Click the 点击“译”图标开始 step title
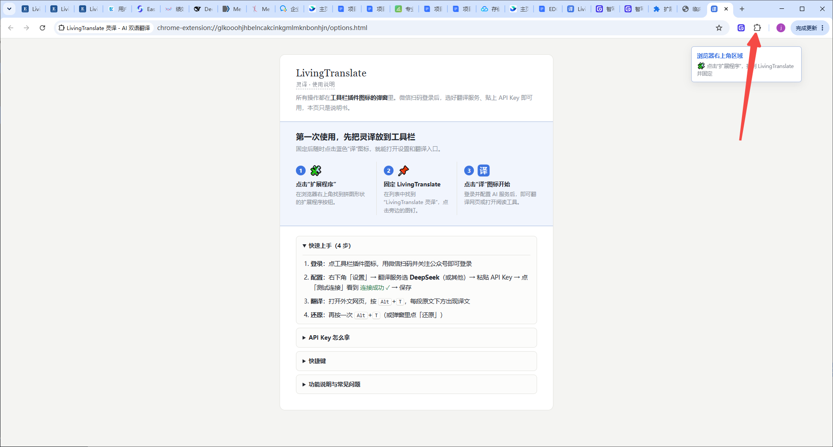This screenshot has height=447, width=833. click(487, 184)
